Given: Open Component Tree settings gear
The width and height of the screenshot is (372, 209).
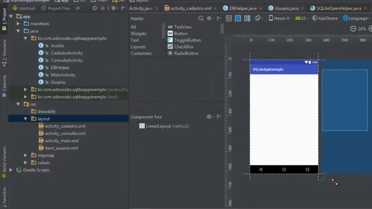Looking at the screenshot, I should [210, 117].
